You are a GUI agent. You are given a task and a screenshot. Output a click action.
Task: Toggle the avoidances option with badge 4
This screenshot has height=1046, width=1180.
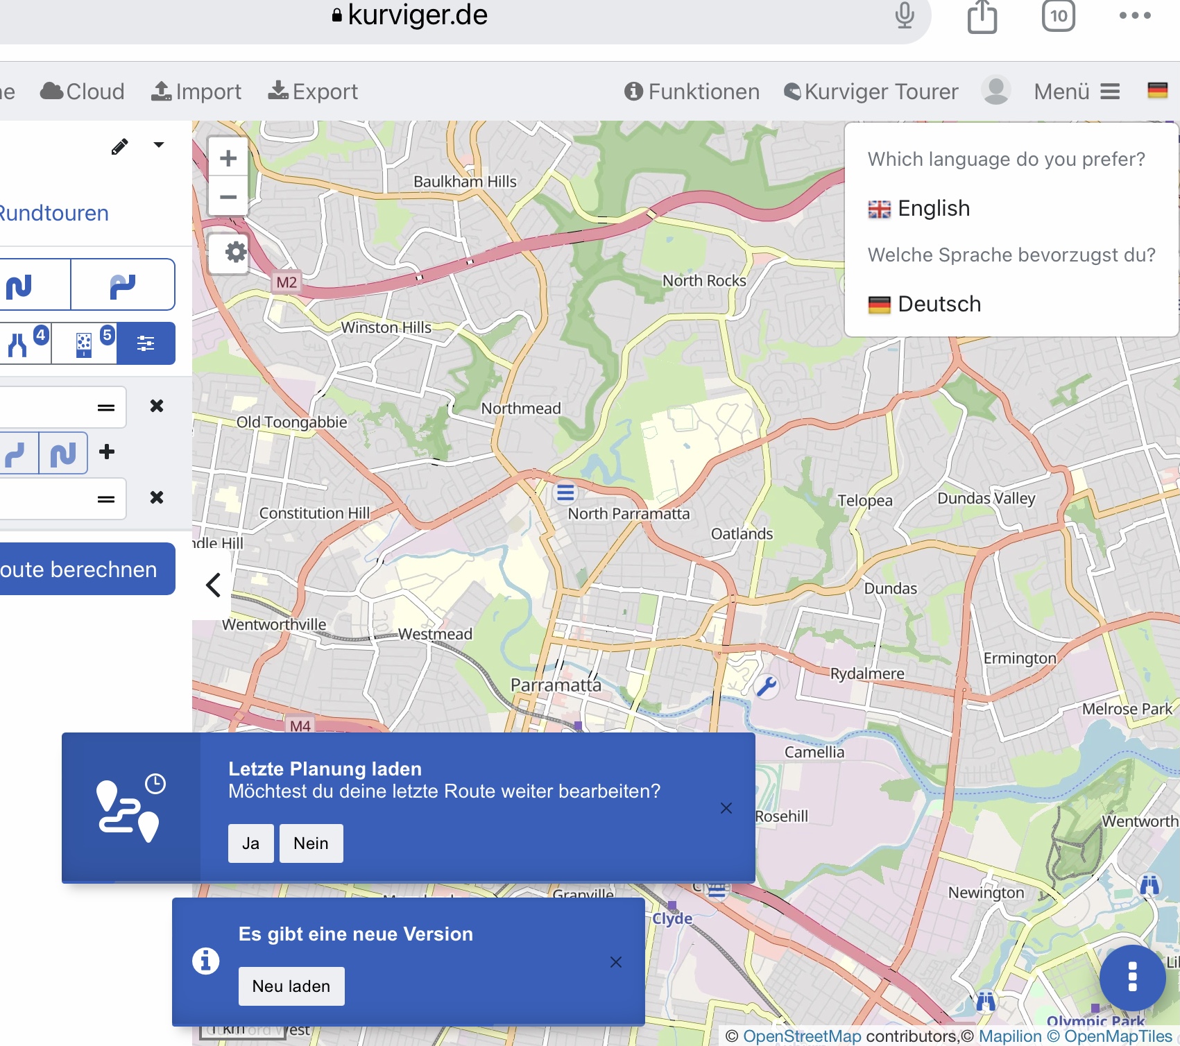tap(26, 343)
